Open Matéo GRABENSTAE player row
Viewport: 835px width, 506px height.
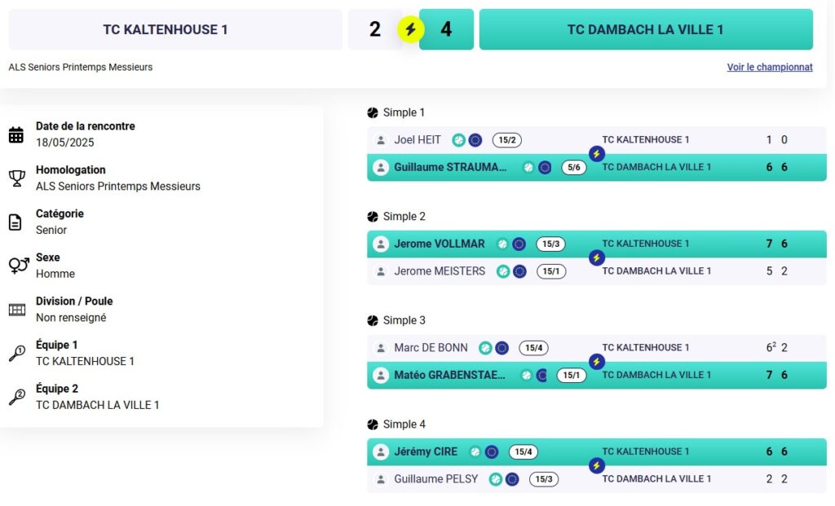[x=596, y=375]
